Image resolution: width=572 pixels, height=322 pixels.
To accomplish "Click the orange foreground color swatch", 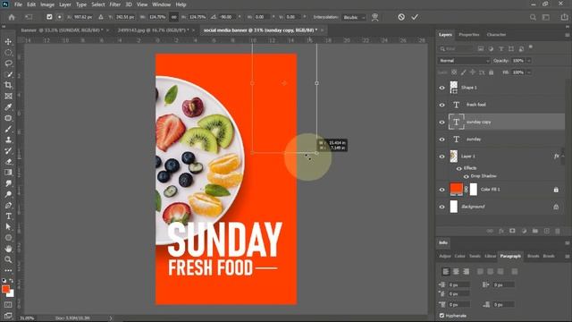I will [x=5, y=289].
